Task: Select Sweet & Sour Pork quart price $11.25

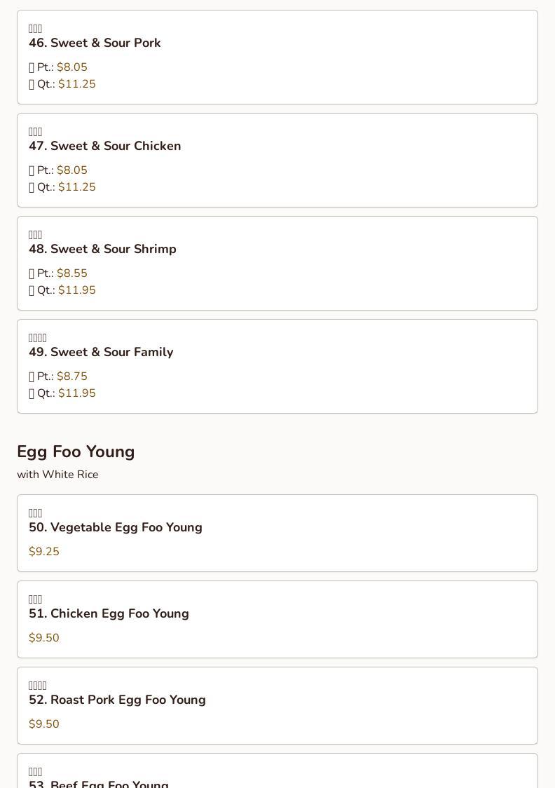Action: point(77,84)
